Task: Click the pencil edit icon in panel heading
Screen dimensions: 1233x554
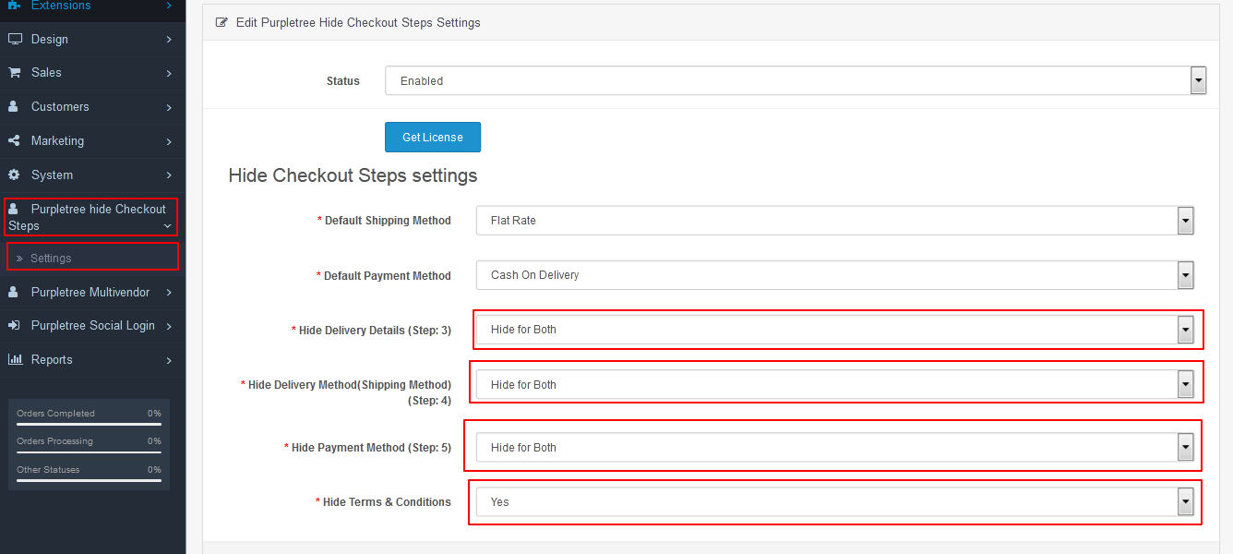Action: pos(221,22)
